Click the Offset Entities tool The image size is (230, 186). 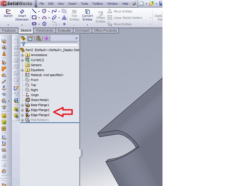101,17
